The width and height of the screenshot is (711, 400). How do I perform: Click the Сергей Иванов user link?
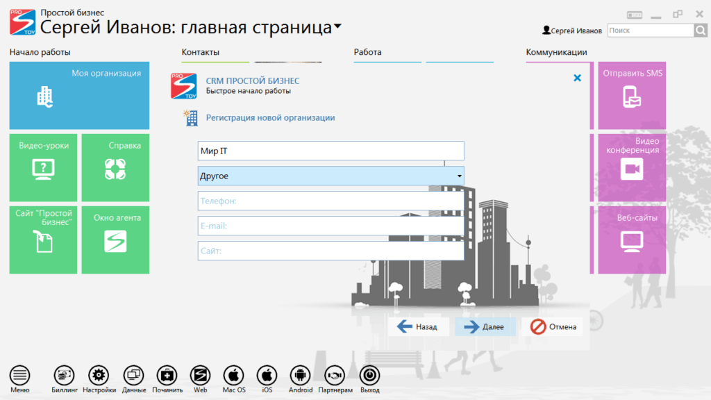(x=572, y=31)
